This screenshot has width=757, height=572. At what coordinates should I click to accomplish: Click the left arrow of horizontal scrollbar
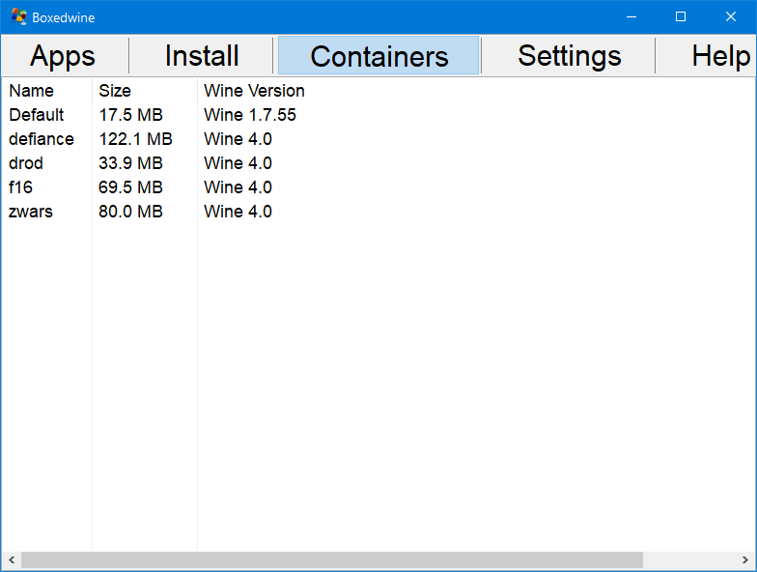pyautogui.click(x=12, y=560)
